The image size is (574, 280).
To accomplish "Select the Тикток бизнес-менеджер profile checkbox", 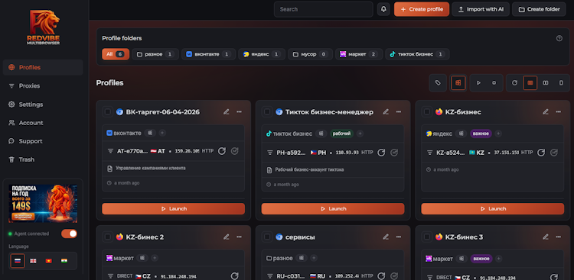I will (267, 111).
